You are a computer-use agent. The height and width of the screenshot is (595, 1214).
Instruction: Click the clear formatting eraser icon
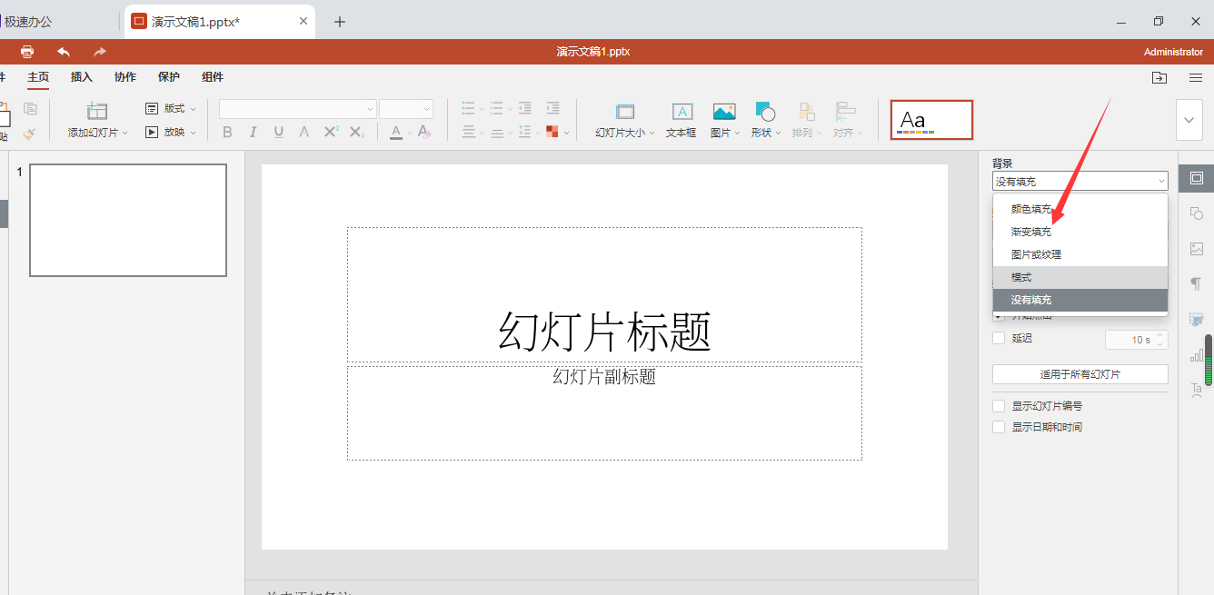(x=424, y=133)
